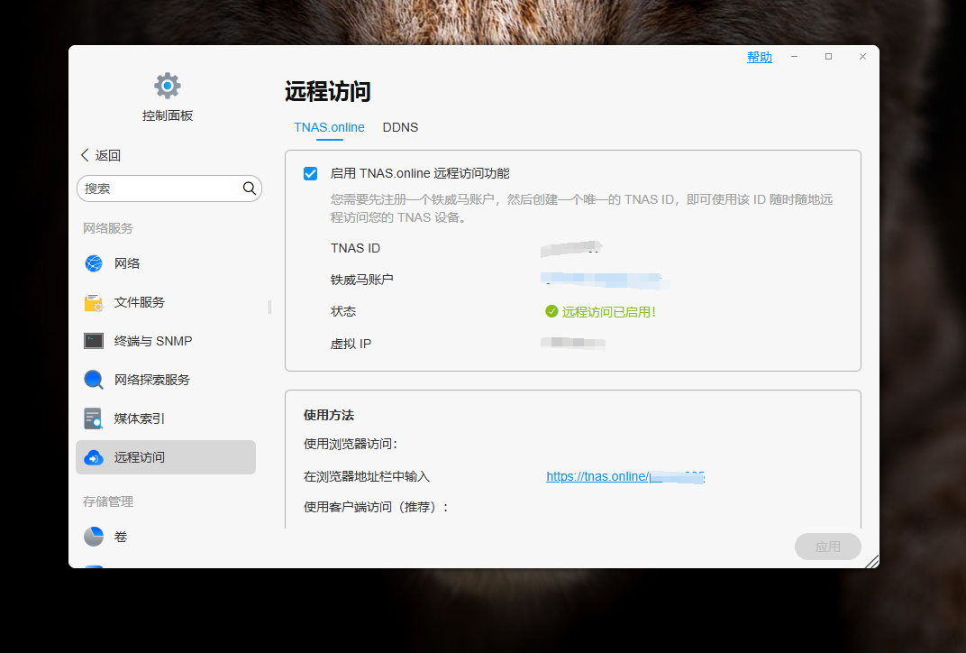The height and width of the screenshot is (653, 966).
Task: Select 媒体索引 in the sidebar
Action: 166,418
